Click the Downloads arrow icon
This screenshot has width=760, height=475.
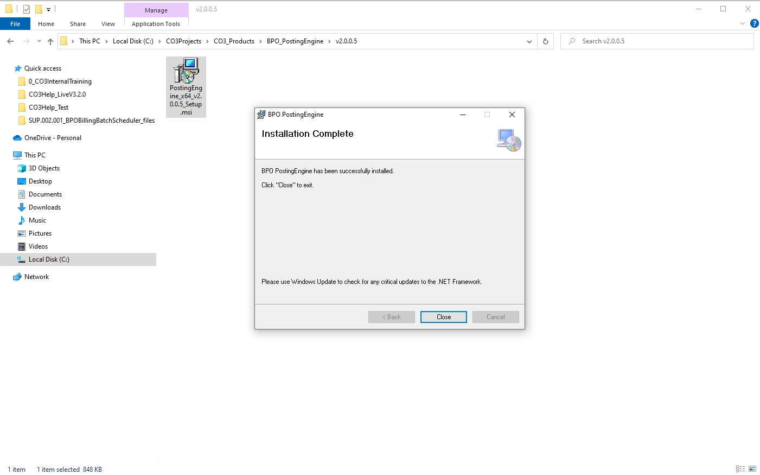pos(22,207)
